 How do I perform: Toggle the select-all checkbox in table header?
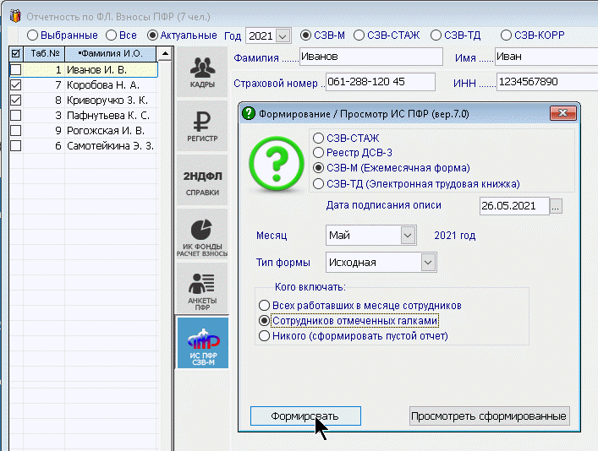15,54
